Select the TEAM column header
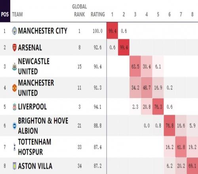The image size is (198, 174). (x=17, y=14)
